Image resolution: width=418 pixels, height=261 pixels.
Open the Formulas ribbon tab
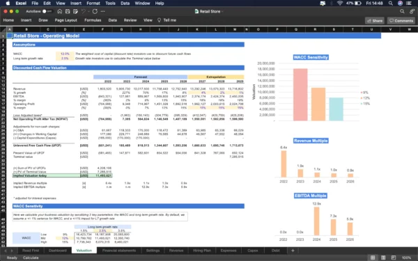[93, 20]
